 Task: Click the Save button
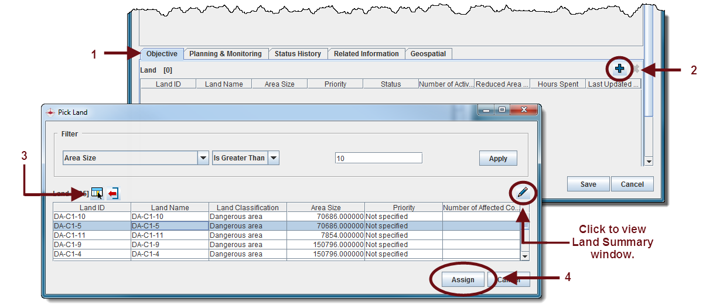[588, 184]
